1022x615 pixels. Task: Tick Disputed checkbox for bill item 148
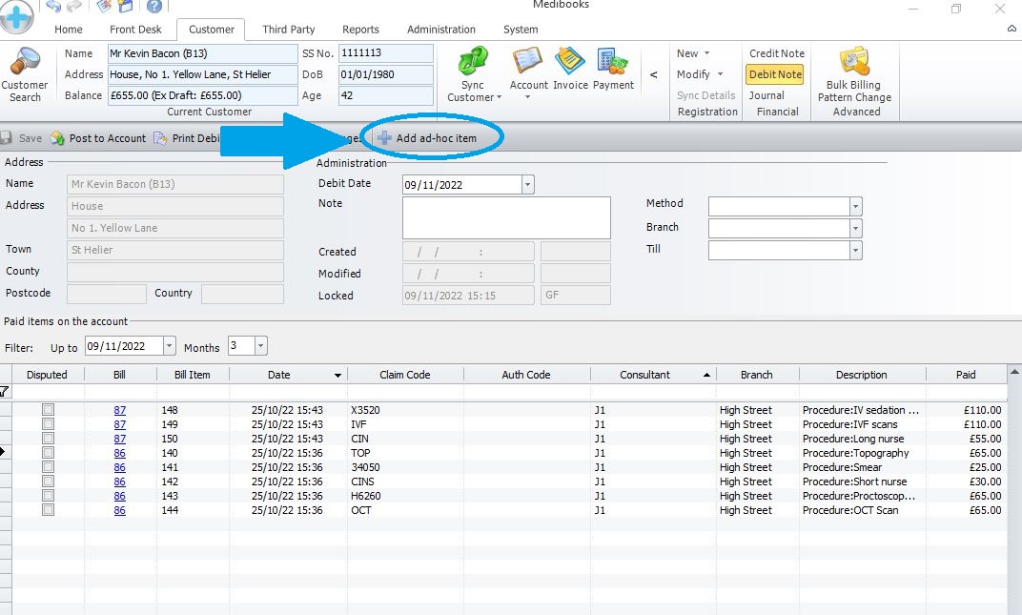48,410
